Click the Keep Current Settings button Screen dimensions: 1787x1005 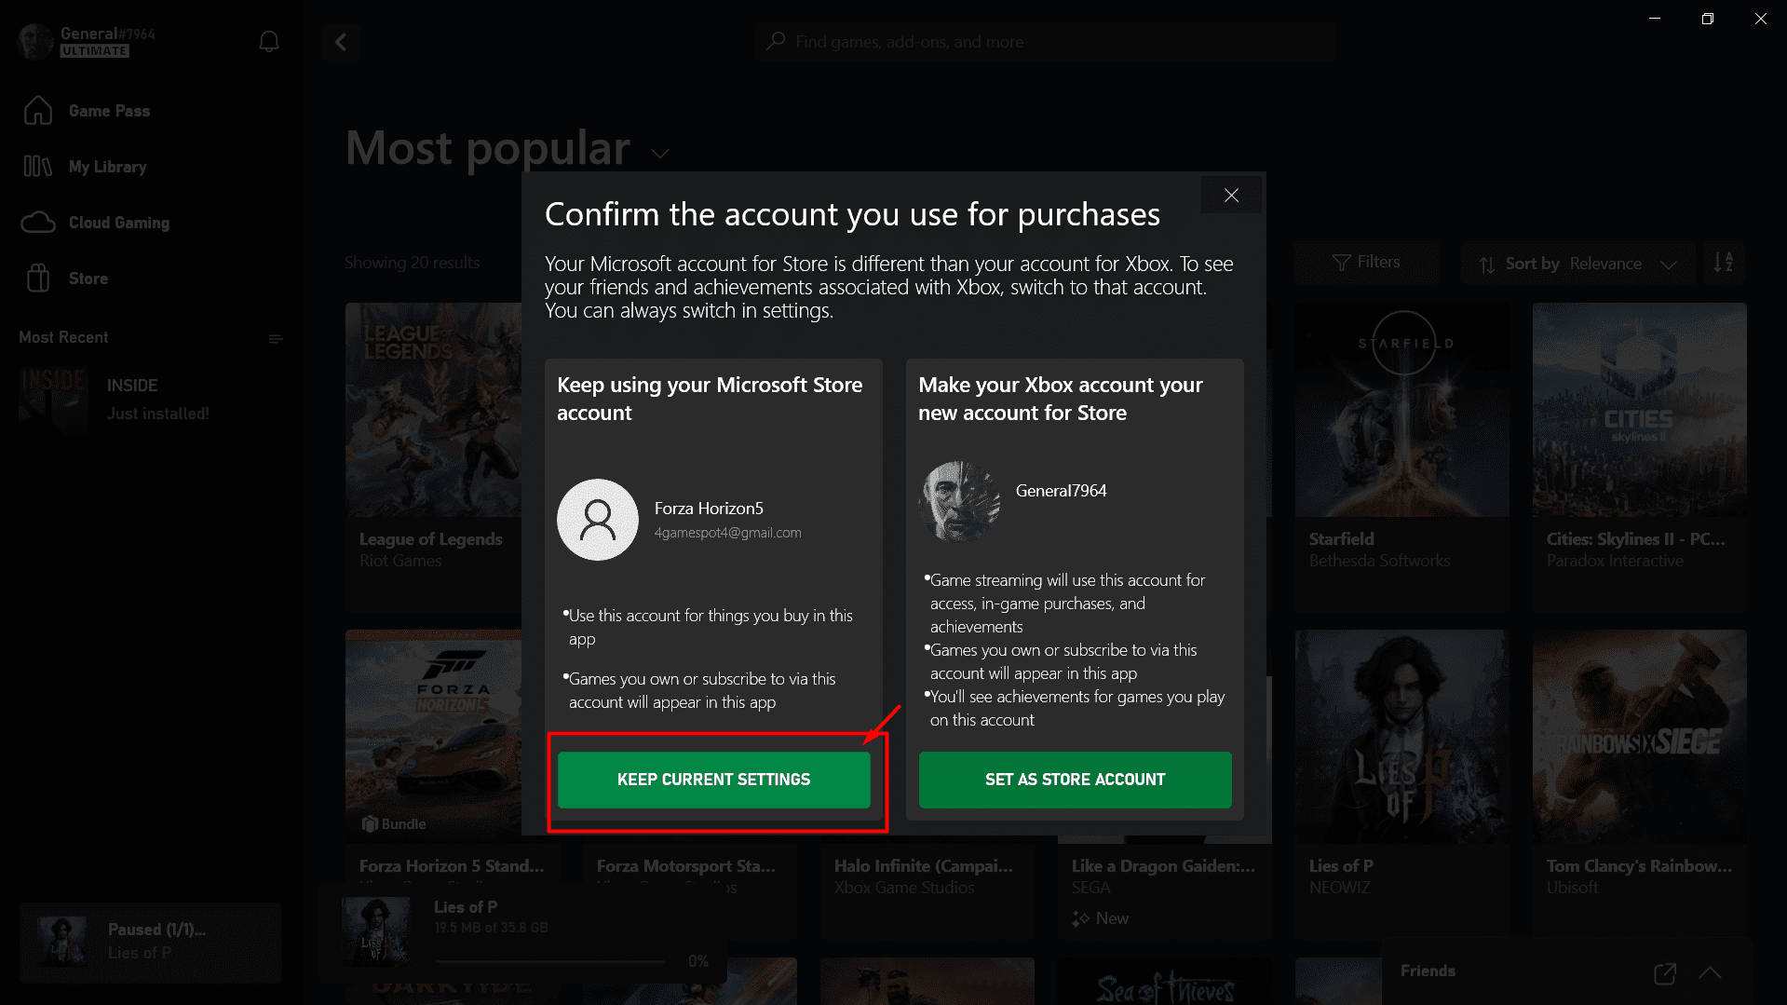(x=713, y=780)
